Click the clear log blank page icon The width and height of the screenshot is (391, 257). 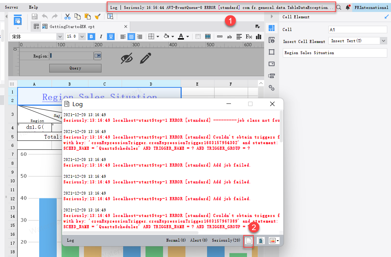248,241
